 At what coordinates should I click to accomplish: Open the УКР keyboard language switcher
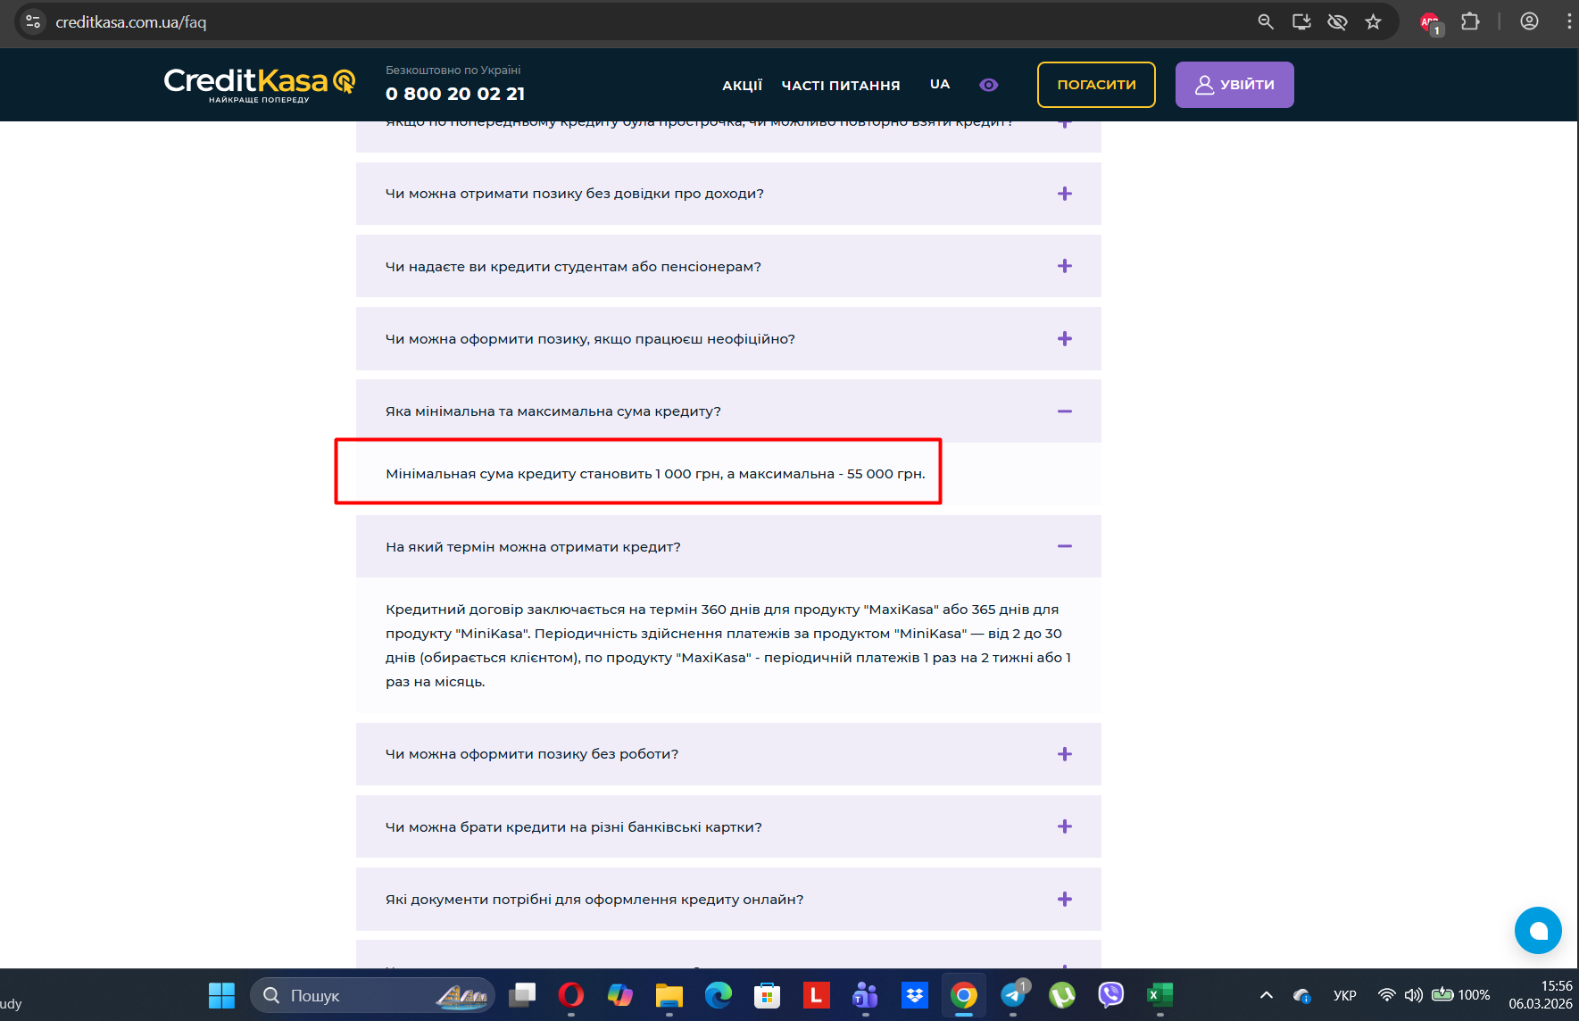coord(1345,995)
